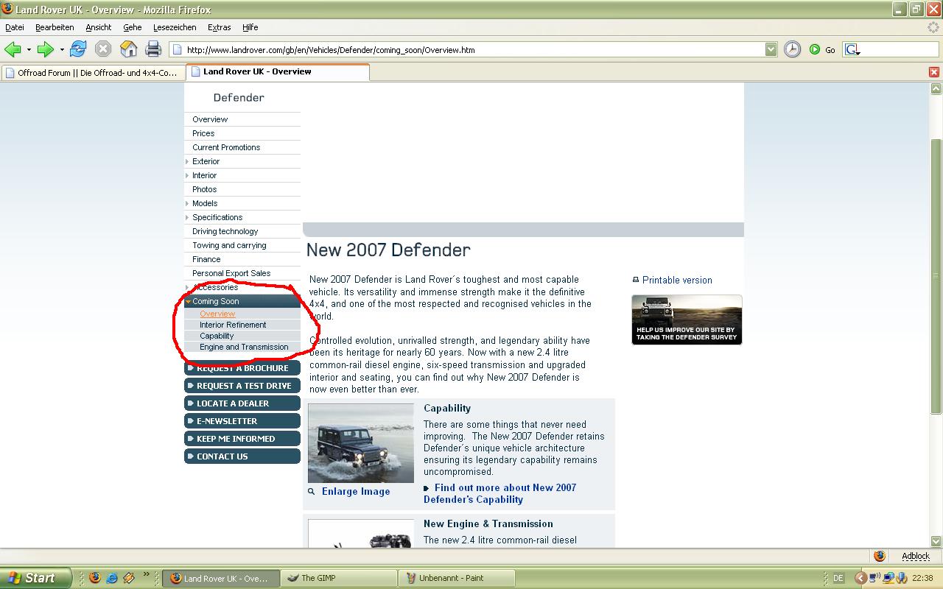This screenshot has height=589, width=943.
Task: Click the Request a Brochure button
Action: tap(242, 368)
